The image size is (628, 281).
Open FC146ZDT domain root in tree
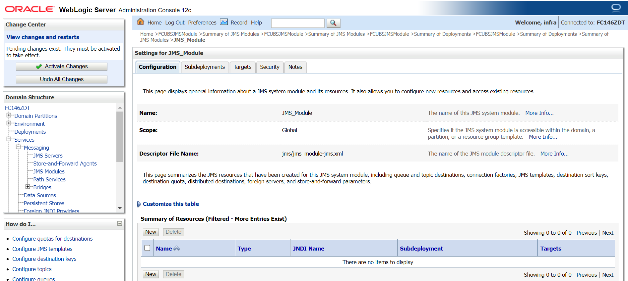click(18, 108)
